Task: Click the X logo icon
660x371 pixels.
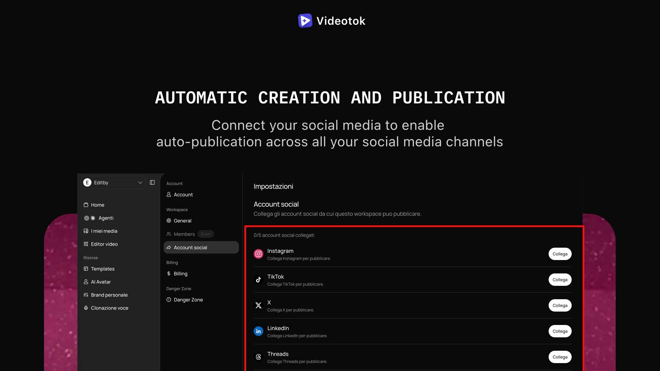Action: click(258, 305)
